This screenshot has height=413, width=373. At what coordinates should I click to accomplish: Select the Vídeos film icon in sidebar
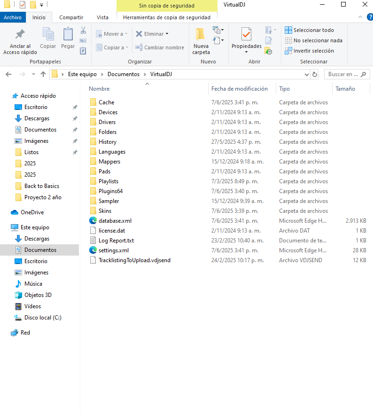pyautogui.click(x=18, y=306)
